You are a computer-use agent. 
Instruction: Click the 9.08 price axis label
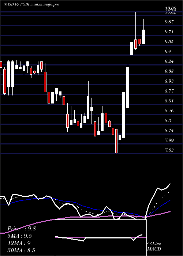tap(169, 71)
